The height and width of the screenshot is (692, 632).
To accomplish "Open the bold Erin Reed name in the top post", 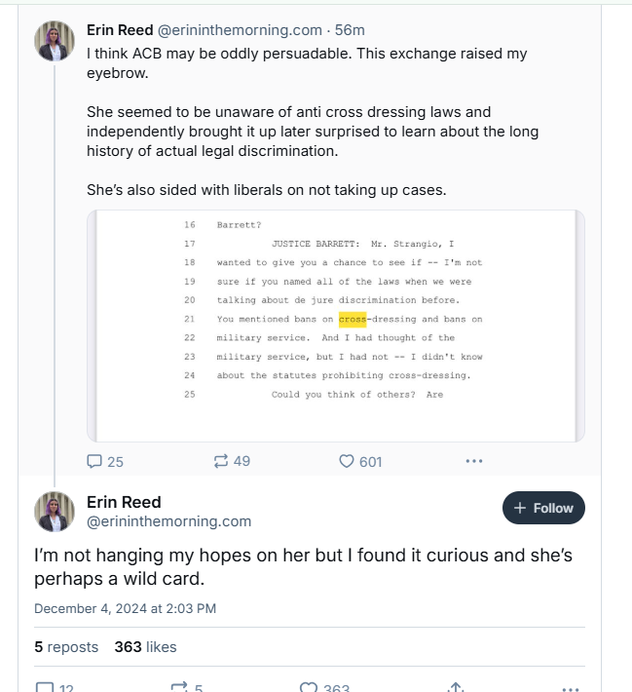I will [x=120, y=30].
